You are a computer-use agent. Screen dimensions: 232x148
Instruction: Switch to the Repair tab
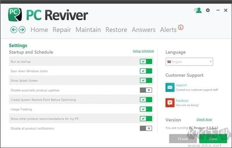[x=62, y=30]
